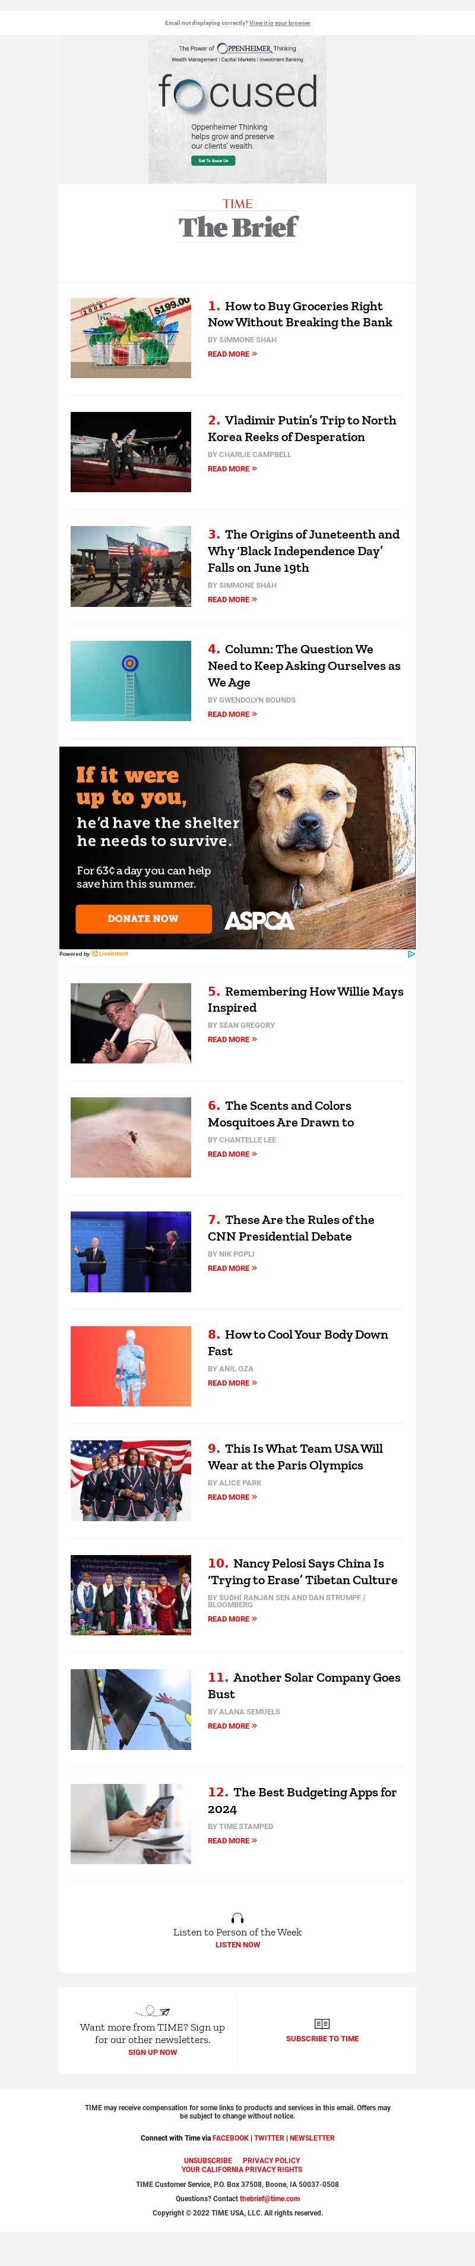Click the headphones icon above Listen to Person of the Week
Image resolution: width=475 pixels, height=2266 pixels.
237,1918
